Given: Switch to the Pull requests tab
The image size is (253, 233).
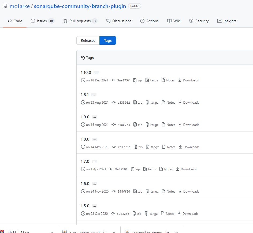Looking at the screenshot, I should (80, 21).
